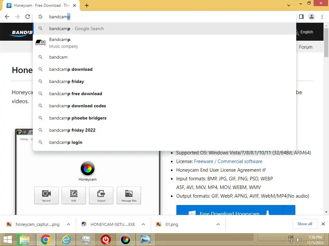
Task: Choose 'bandcamp phoebe bridgers' suggestion
Action: point(164,118)
